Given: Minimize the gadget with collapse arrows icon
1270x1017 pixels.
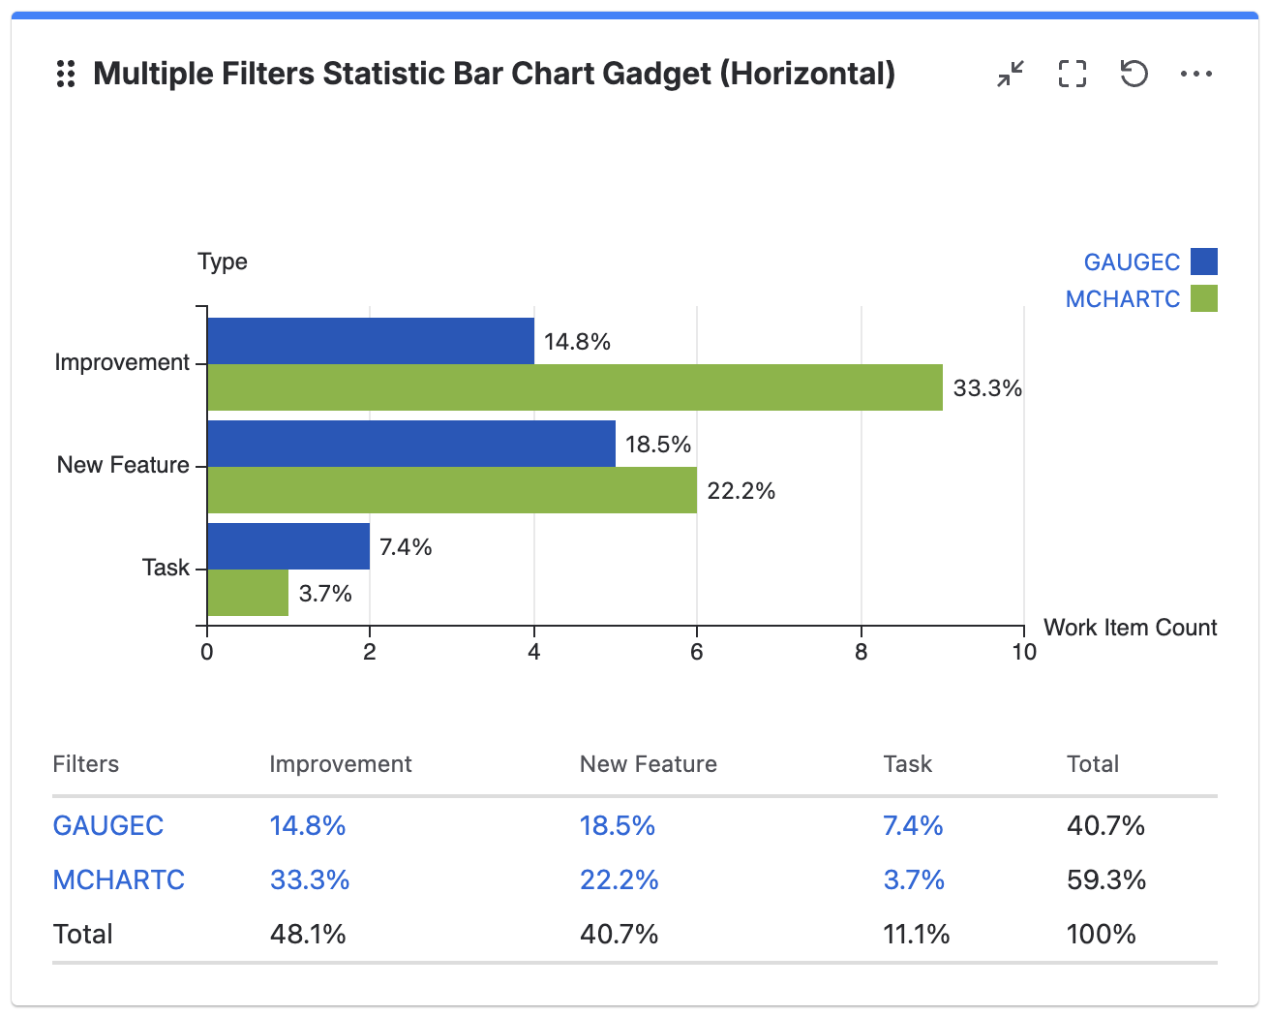Looking at the screenshot, I should click(1011, 74).
